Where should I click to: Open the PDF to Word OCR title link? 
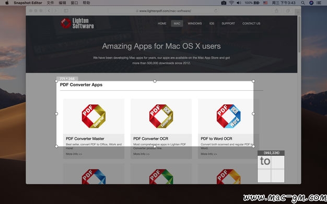[x=216, y=139]
